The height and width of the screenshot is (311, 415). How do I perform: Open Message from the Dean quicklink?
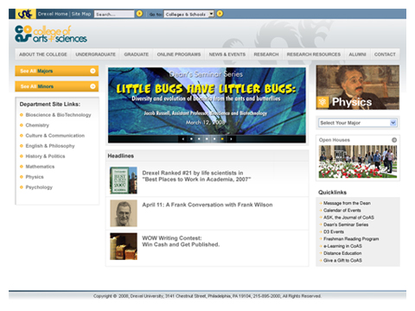(x=347, y=203)
